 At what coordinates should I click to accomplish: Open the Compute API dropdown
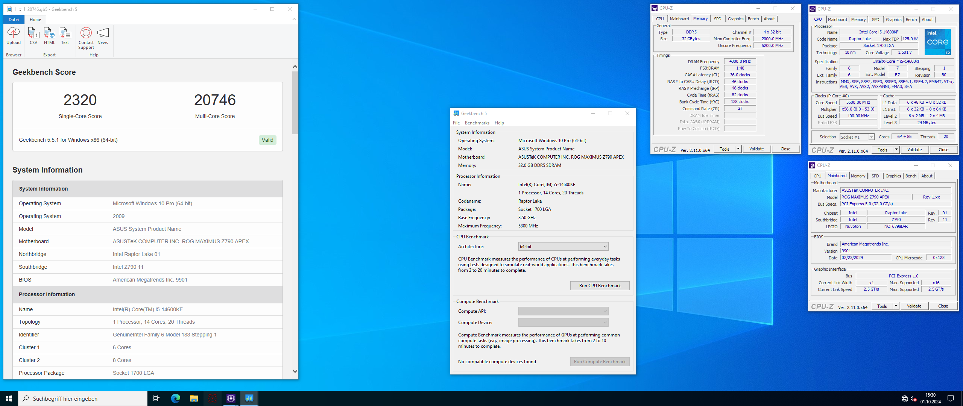(x=563, y=311)
